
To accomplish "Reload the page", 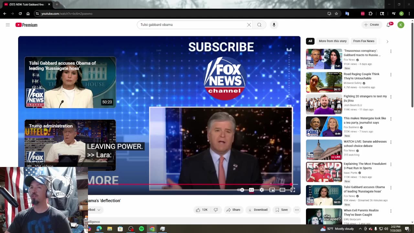I will 20,14.
